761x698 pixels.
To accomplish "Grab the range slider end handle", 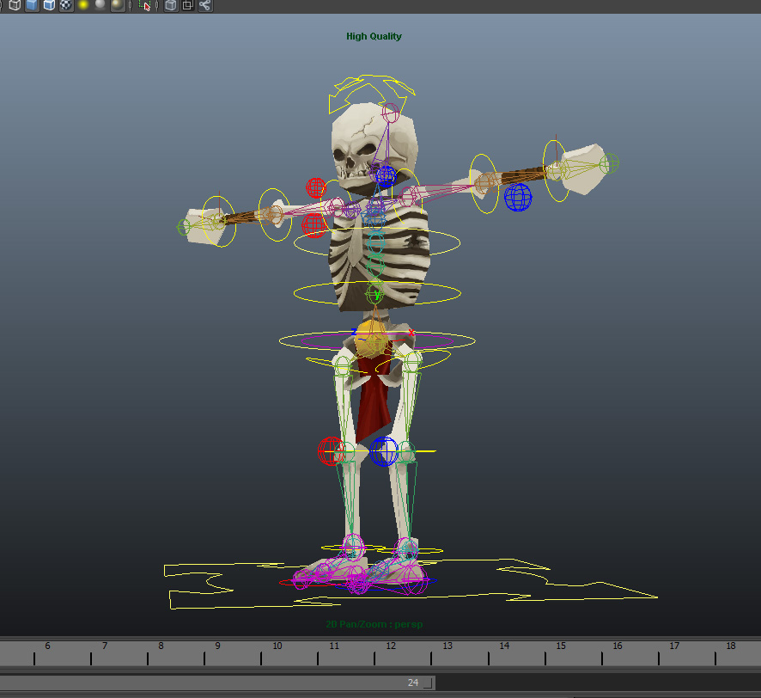I will [x=428, y=683].
